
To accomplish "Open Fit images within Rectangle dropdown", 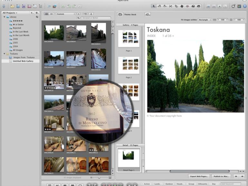I will coord(205,20).
